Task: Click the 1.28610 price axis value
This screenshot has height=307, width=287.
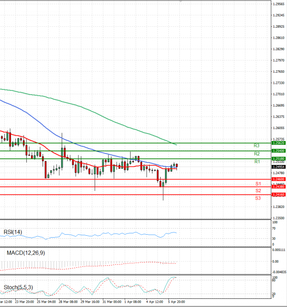Action: pos(278,38)
